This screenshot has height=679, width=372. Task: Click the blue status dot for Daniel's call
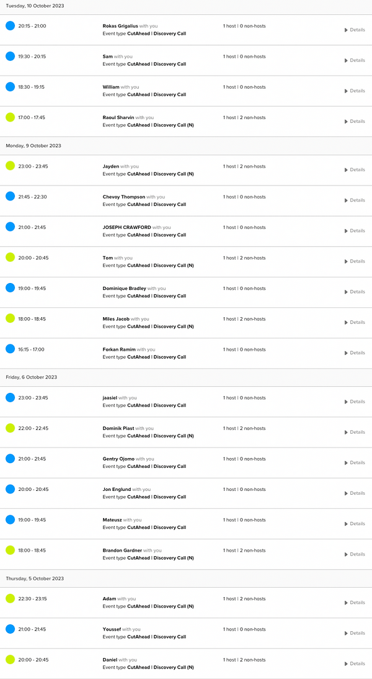9,659
